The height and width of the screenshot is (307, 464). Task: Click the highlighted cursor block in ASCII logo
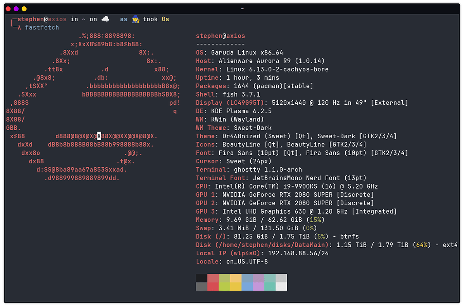click(x=99, y=136)
